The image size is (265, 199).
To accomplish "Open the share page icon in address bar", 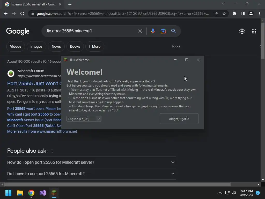I will coord(216,14).
